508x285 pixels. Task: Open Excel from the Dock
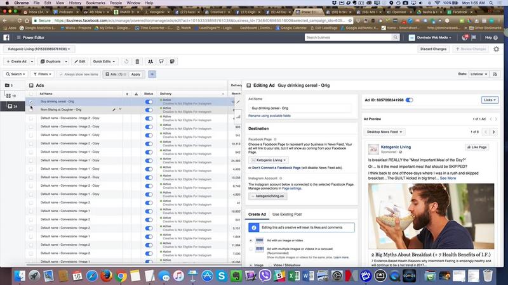294,276
